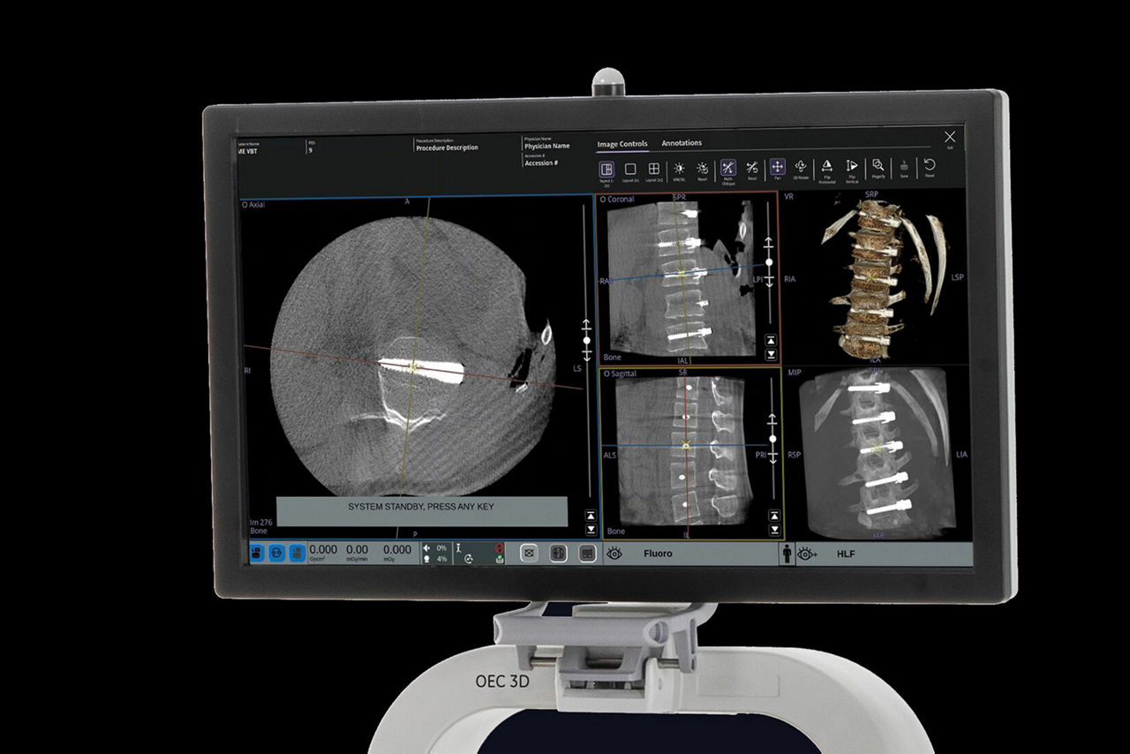Open the Annotations tab
Viewport: 1130px width, 754px height.
pyautogui.click(x=682, y=143)
